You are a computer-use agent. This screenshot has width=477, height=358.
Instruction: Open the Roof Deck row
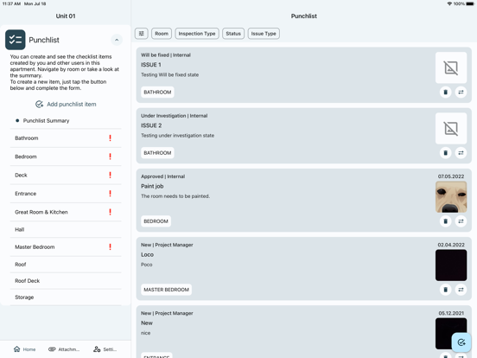click(x=66, y=281)
